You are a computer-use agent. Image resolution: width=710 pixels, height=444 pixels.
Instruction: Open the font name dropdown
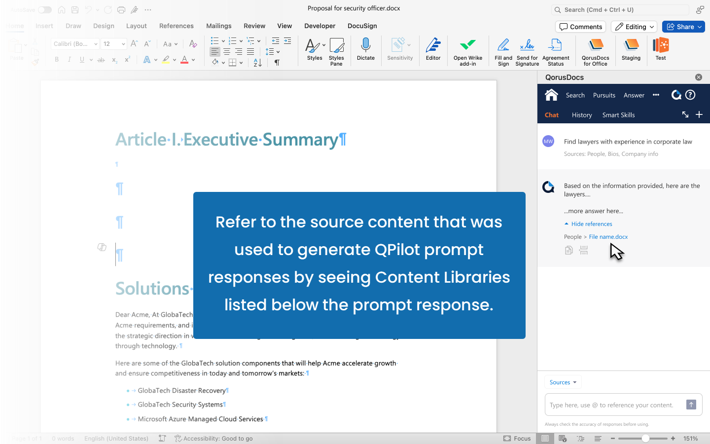point(96,44)
